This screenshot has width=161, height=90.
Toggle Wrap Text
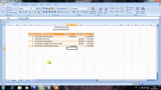(62, 8)
